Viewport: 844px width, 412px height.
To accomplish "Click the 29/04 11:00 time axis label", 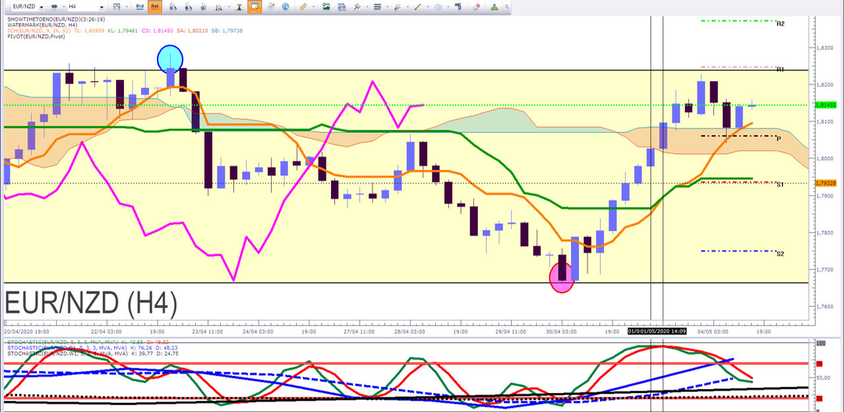I will click(510, 332).
